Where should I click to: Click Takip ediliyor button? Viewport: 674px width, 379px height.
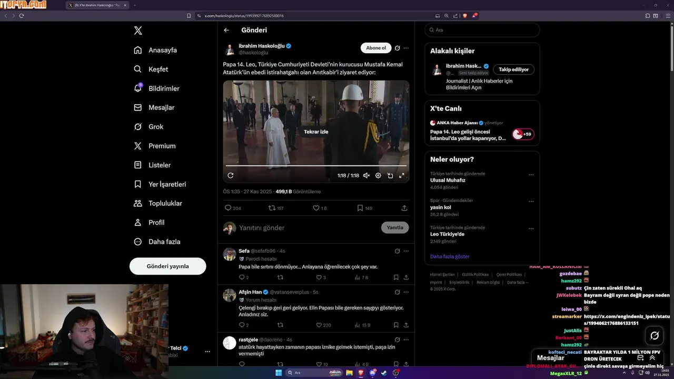[513, 69]
